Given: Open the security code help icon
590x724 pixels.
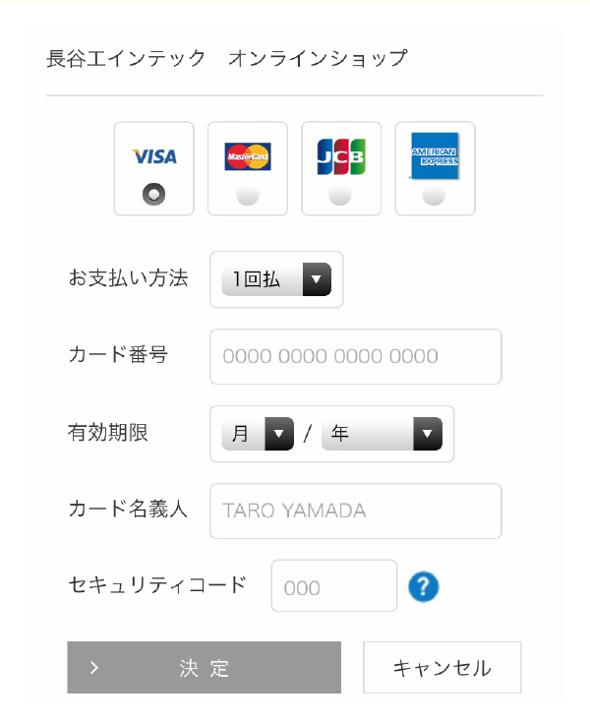Looking at the screenshot, I should [424, 587].
